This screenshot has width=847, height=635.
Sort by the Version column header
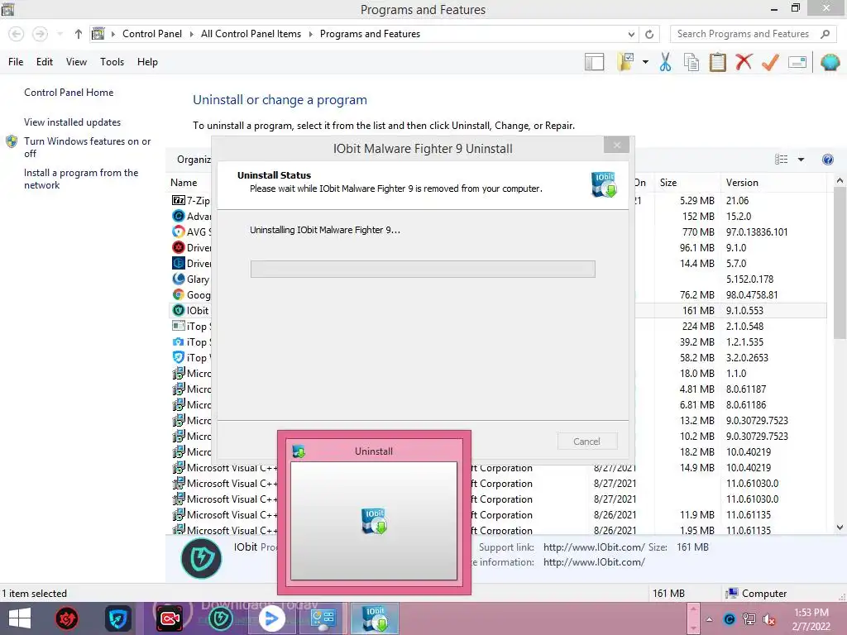coord(742,183)
